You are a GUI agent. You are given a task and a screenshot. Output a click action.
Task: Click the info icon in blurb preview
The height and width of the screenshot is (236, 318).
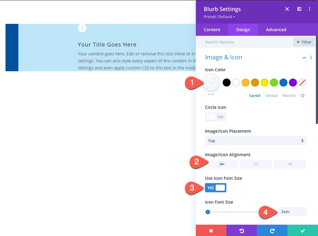click(x=82, y=28)
